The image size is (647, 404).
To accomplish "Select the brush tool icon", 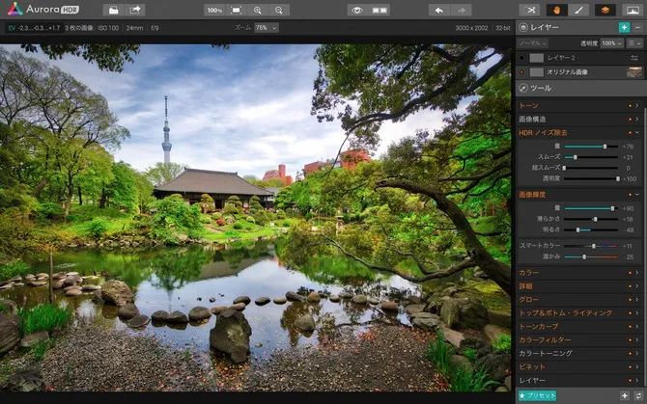I will pyautogui.click(x=578, y=10).
